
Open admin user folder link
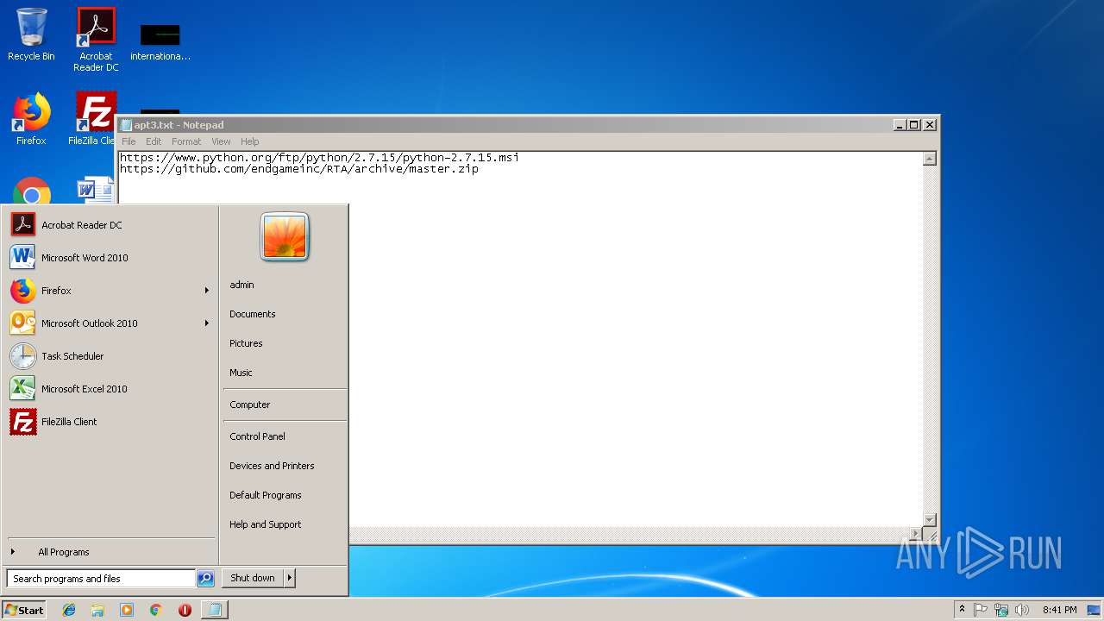click(285, 285)
